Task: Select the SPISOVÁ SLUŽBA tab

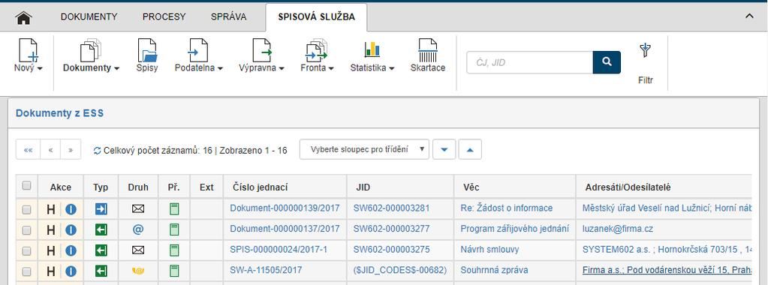Action: (x=316, y=17)
